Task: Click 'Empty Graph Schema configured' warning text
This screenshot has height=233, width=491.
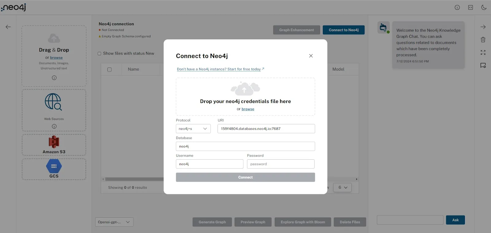Action: tap(126, 36)
